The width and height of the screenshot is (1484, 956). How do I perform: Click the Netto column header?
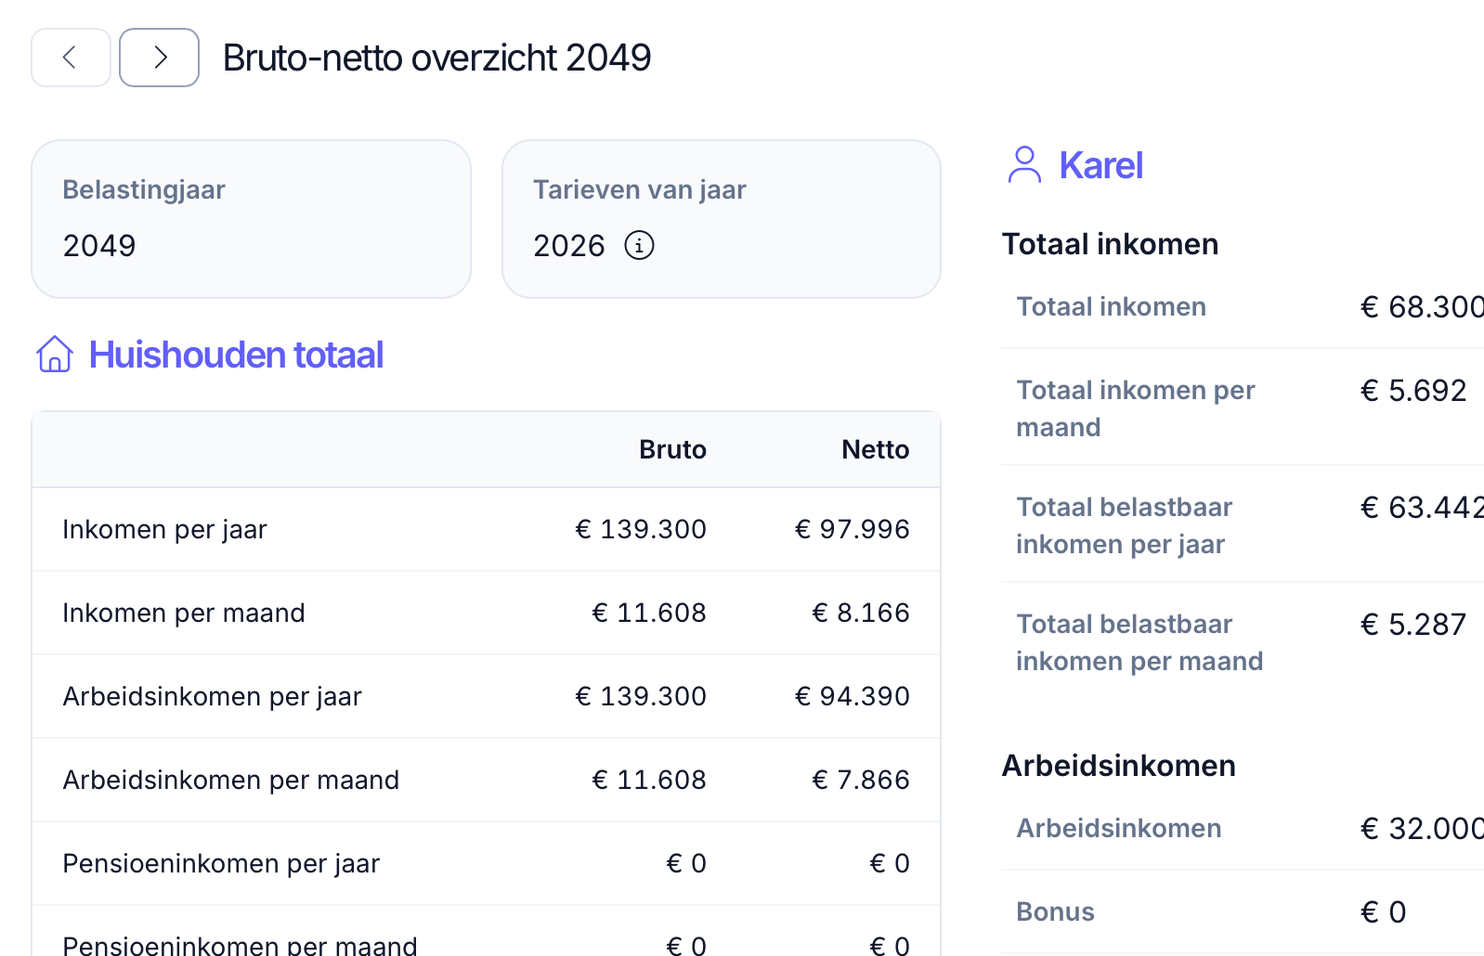tap(876, 449)
